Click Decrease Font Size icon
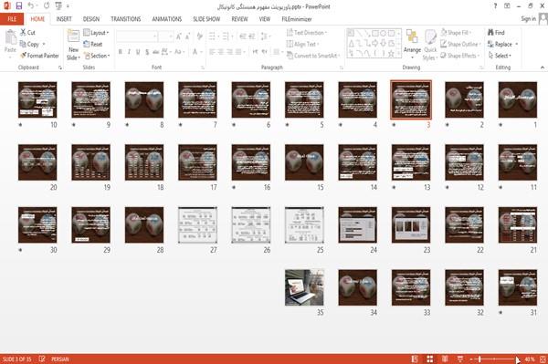The height and width of the screenshot is (364, 548). pyautogui.click(x=187, y=36)
